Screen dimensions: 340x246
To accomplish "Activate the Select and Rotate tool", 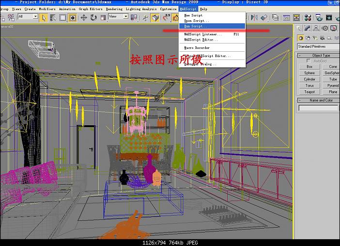I will pos(93,17).
